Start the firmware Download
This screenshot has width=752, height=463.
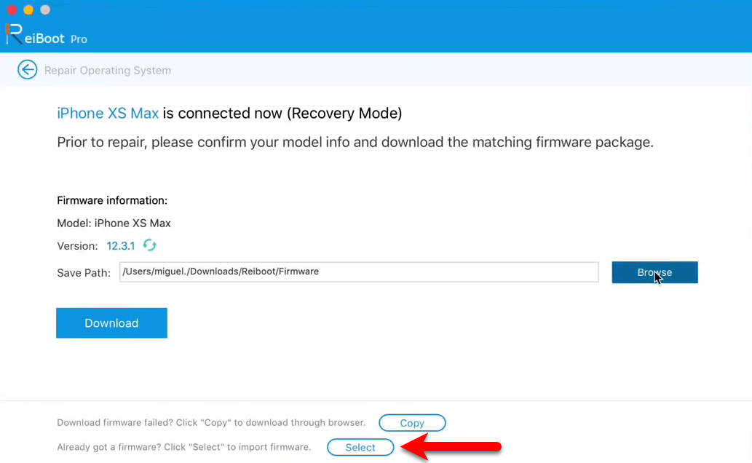click(112, 323)
